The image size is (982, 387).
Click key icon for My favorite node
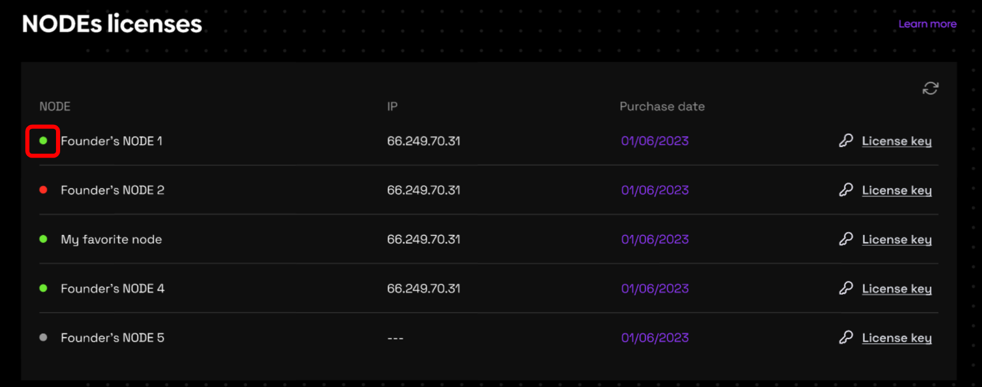pos(846,239)
